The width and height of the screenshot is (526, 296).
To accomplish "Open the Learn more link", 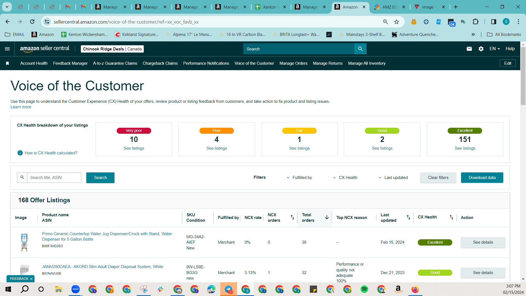I will pos(21,107).
